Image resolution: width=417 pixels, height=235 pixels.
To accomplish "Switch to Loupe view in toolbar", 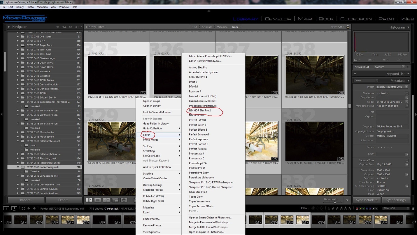I will click(98, 200).
